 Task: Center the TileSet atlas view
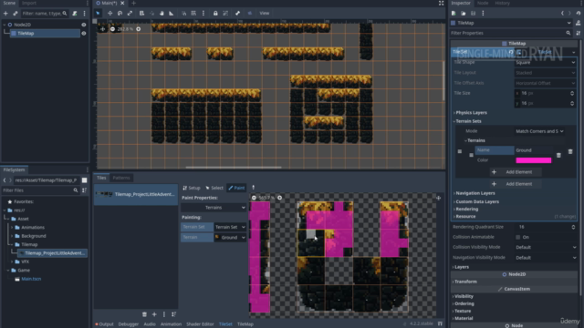pos(438,198)
